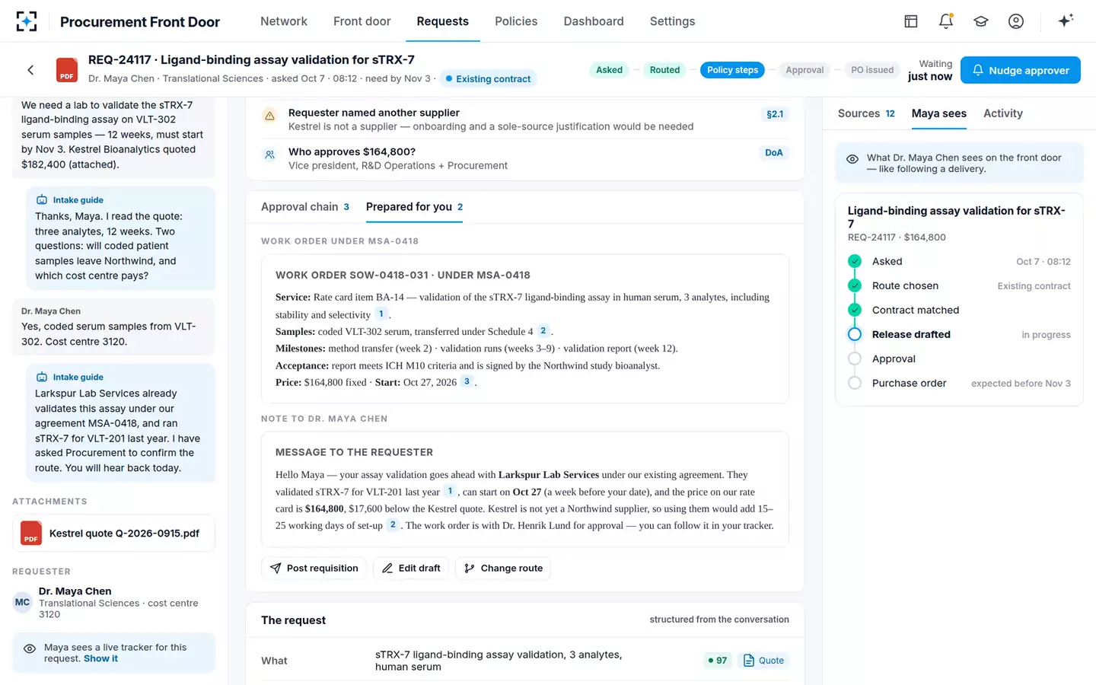Viewport: 1096px width, 685px height.
Task: Click the Procurement Front Door logo icon
Action: click(x=27, y=21)
